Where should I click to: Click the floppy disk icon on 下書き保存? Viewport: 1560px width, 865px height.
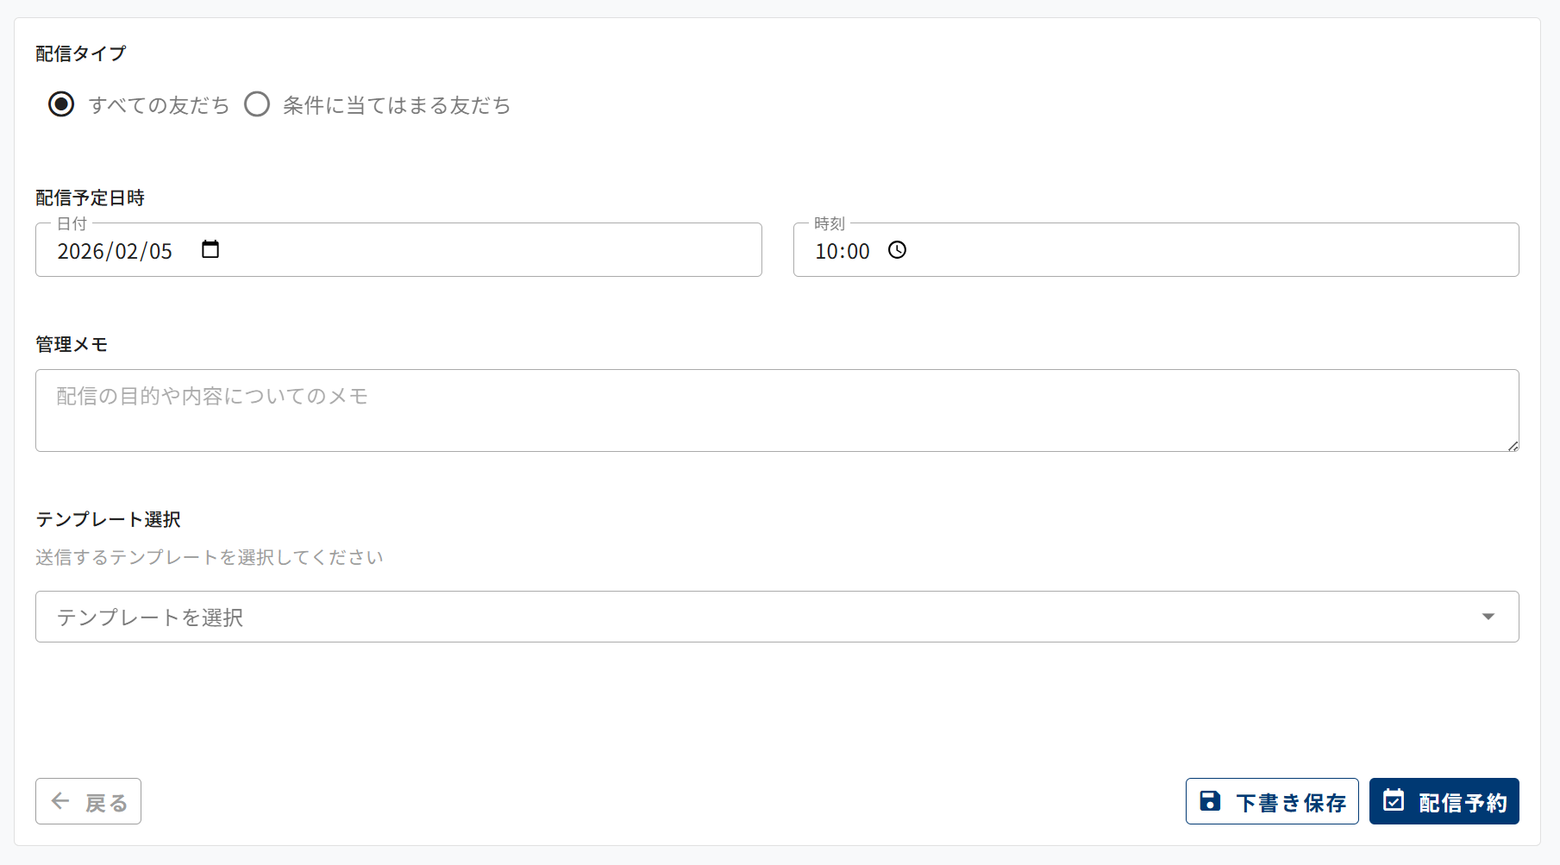coord(1210,801)
